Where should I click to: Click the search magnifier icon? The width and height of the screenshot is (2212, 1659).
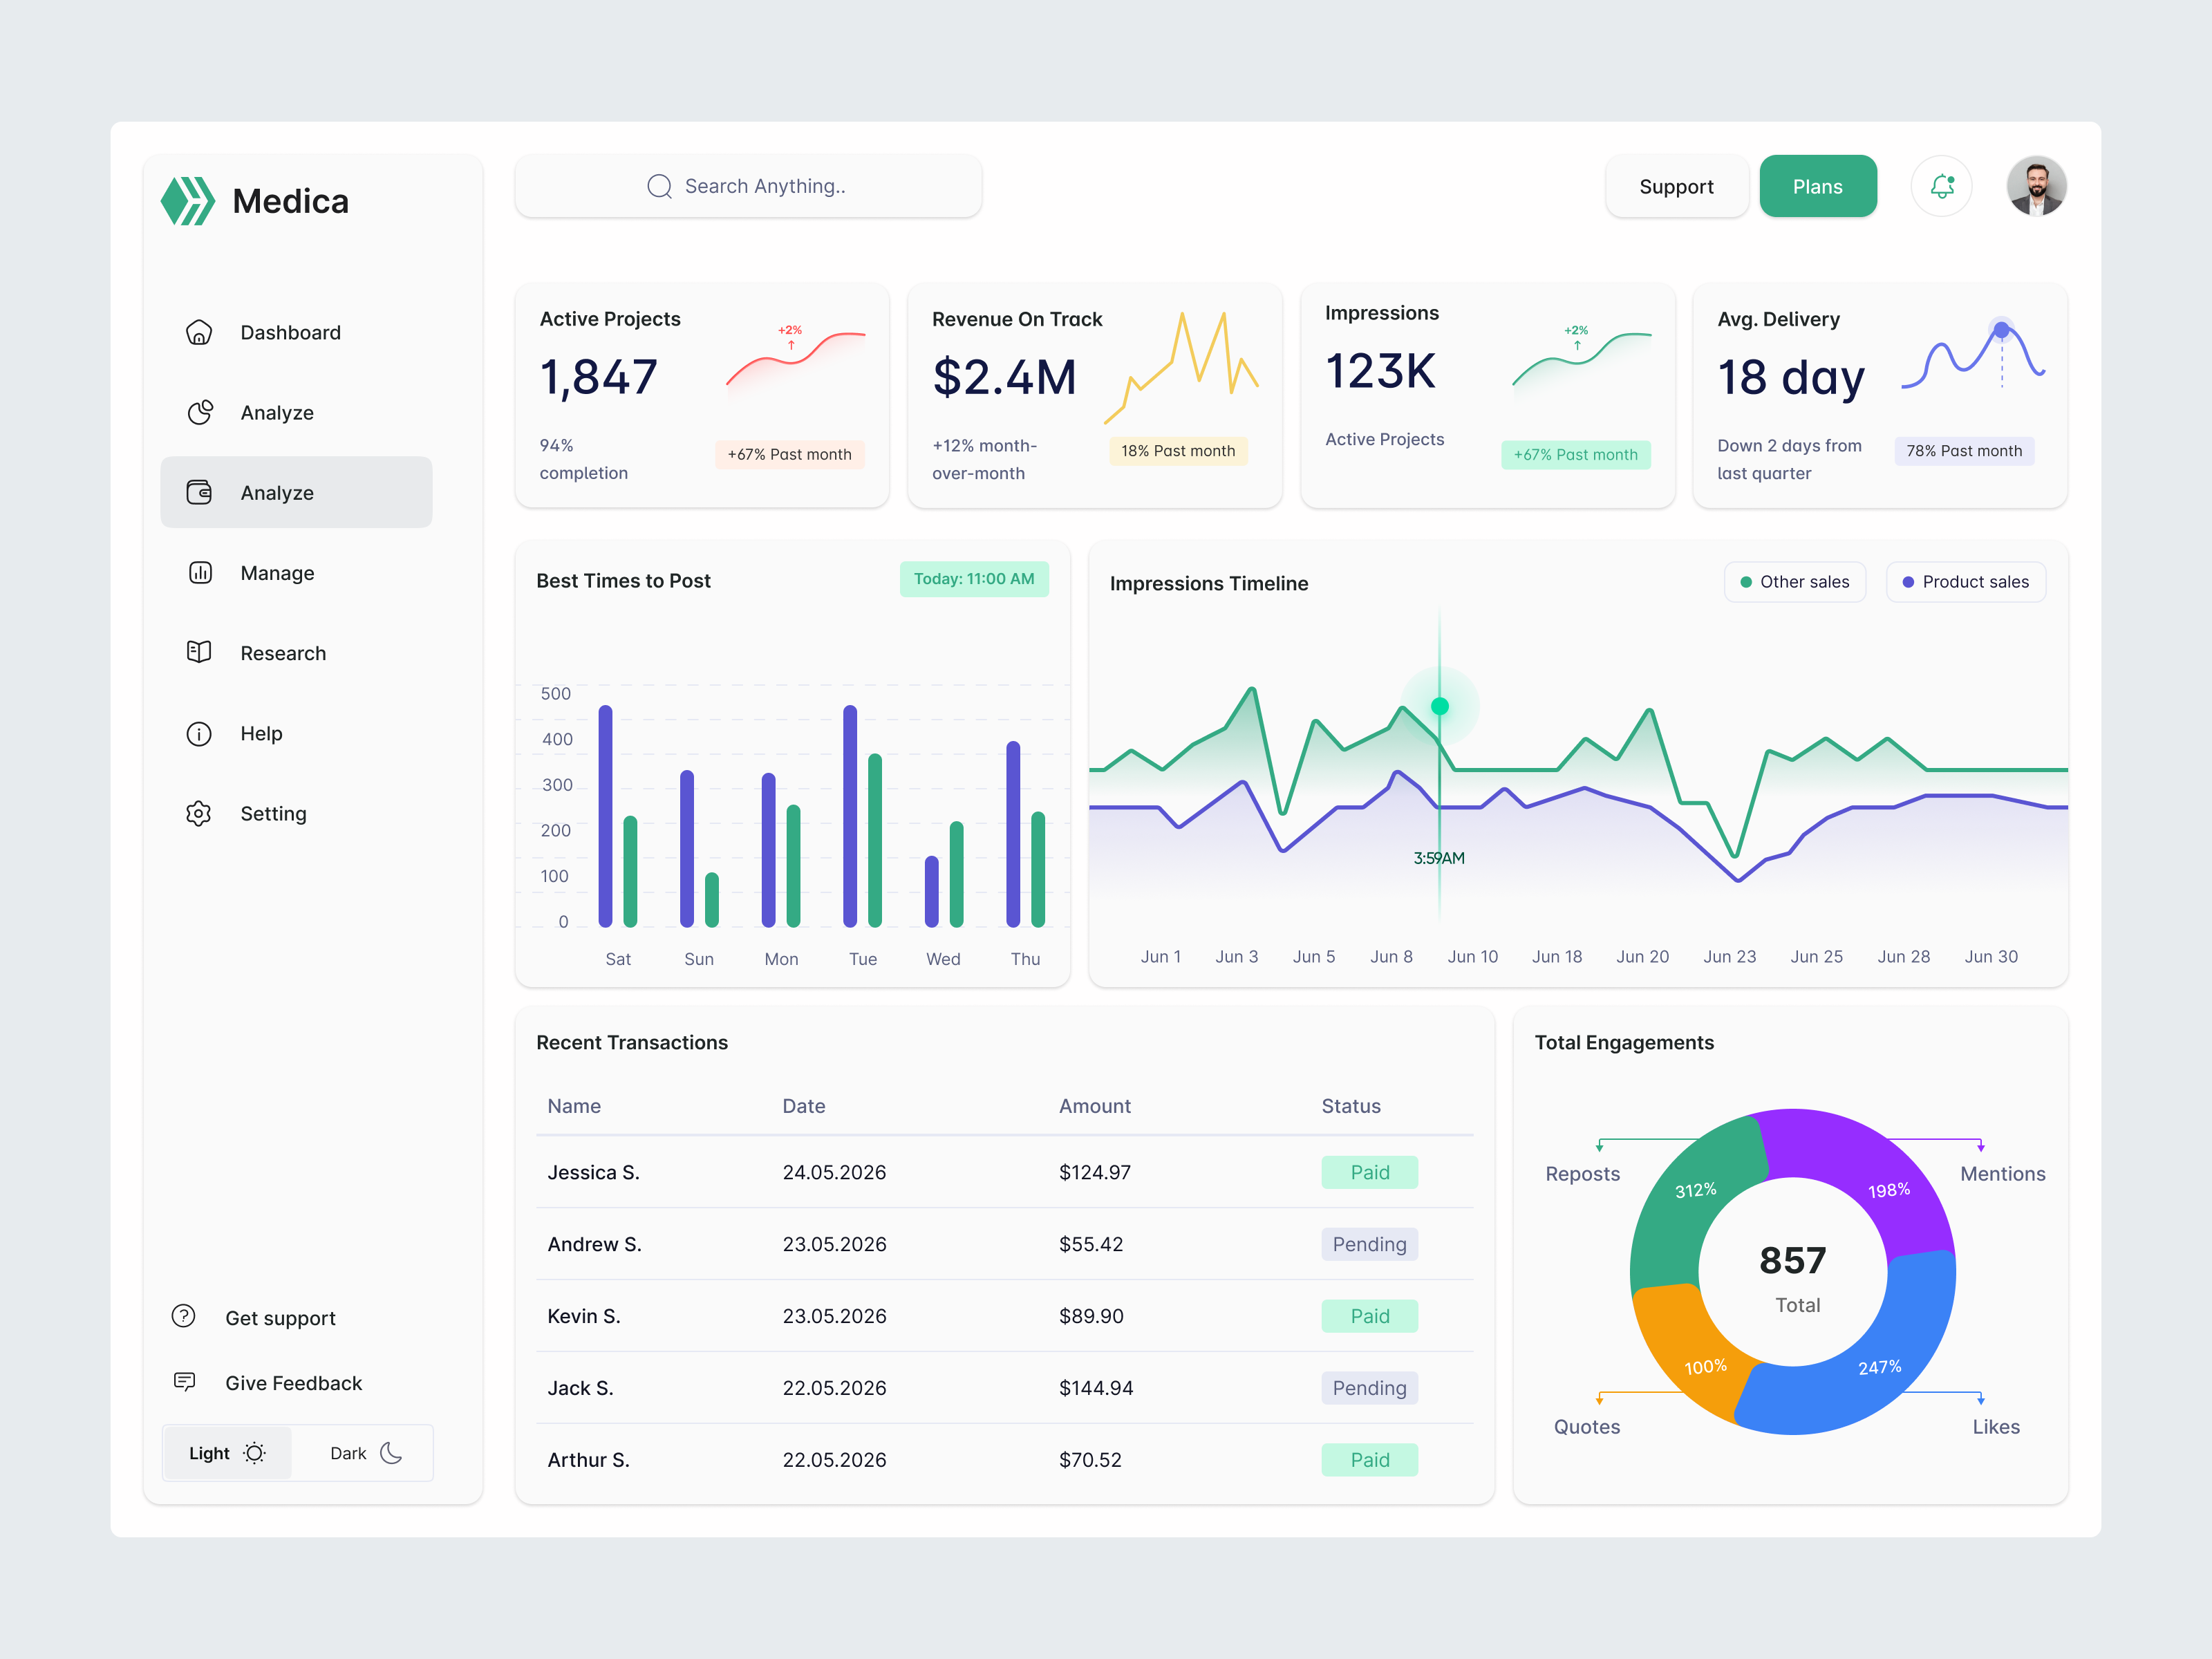coord(659,186)
